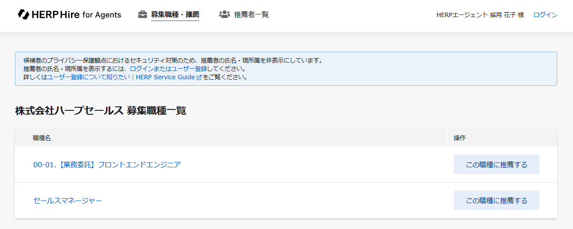Open the 募集職種・推薦 tab

coord(175,14)
